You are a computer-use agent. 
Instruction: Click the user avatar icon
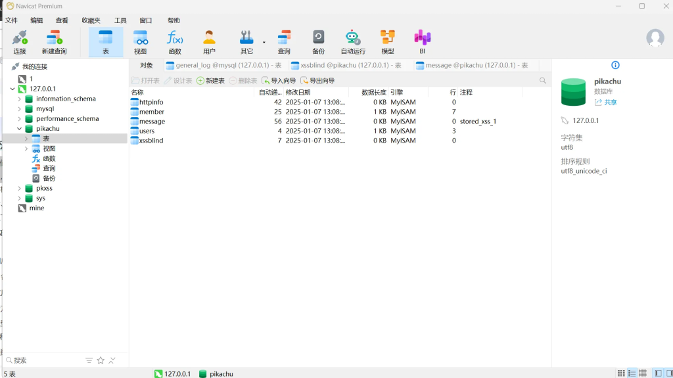[x=655, y=38]
